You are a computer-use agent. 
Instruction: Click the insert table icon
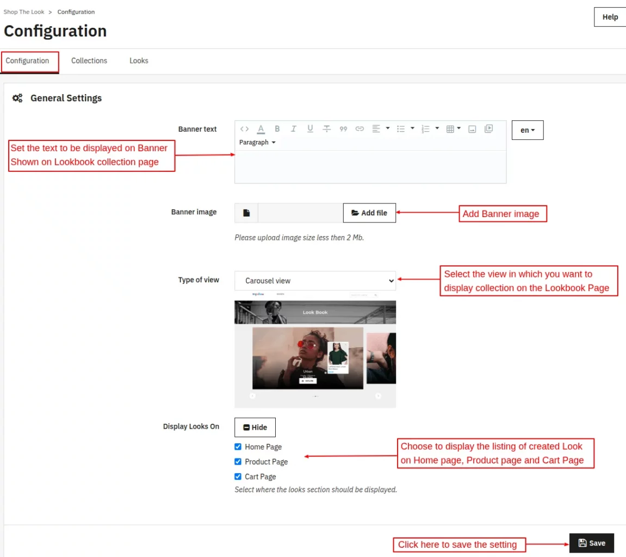tap(450, 128)
